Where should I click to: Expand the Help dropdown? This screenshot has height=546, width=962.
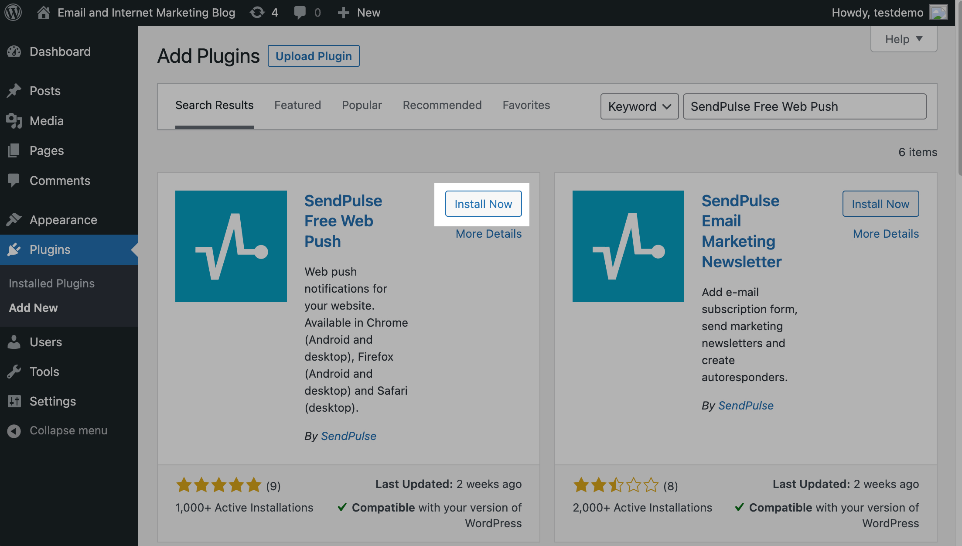tap(904, 39)
